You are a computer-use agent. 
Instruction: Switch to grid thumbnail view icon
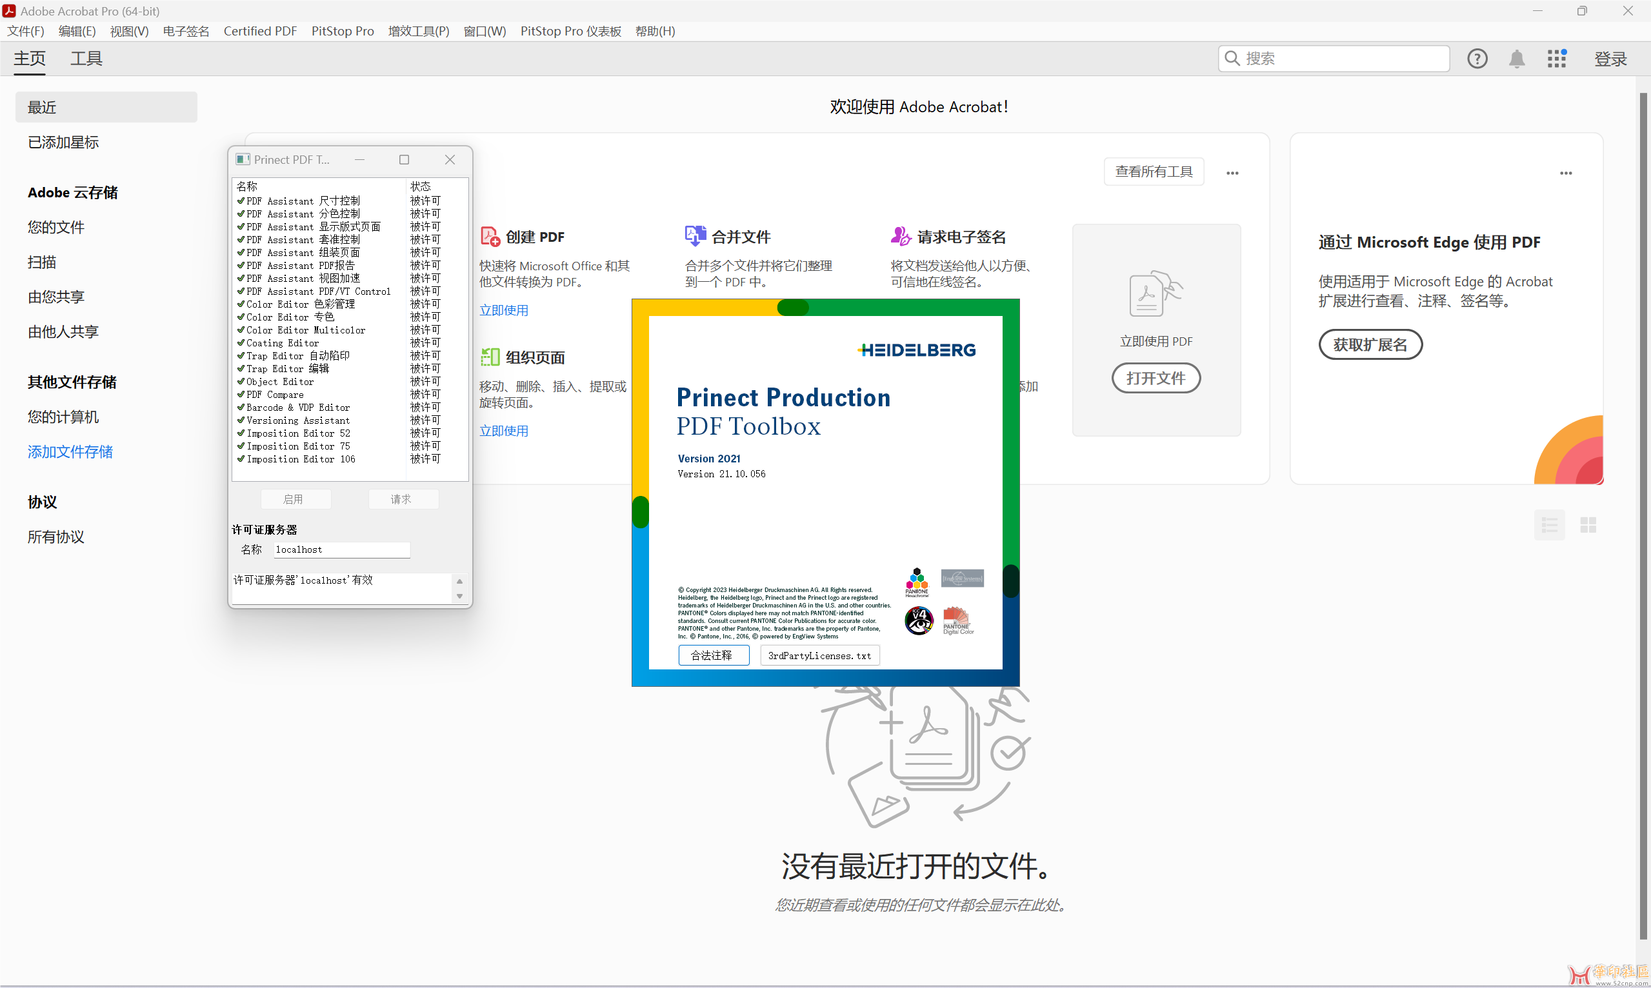pos(1588,526)
